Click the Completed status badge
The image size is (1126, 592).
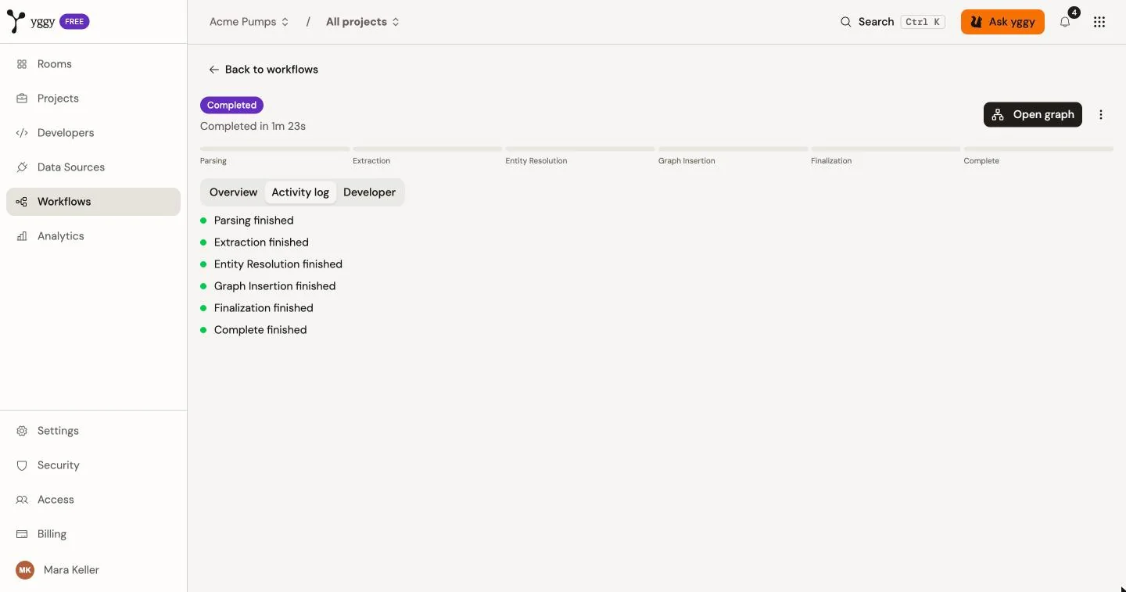231,105
